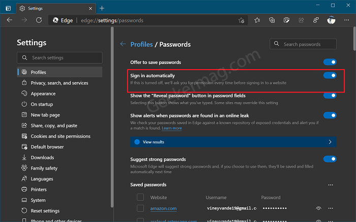Open the tab actions menu icon

pos(8,9)
